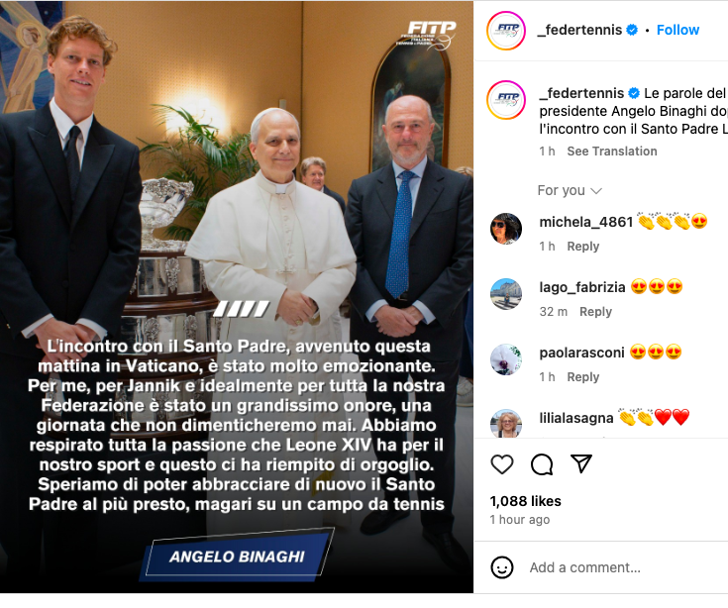Image resolution: width=728 pixels, height=608 pixels.
Task: Share the post with the paper plane icon
Action: (581, 463)
